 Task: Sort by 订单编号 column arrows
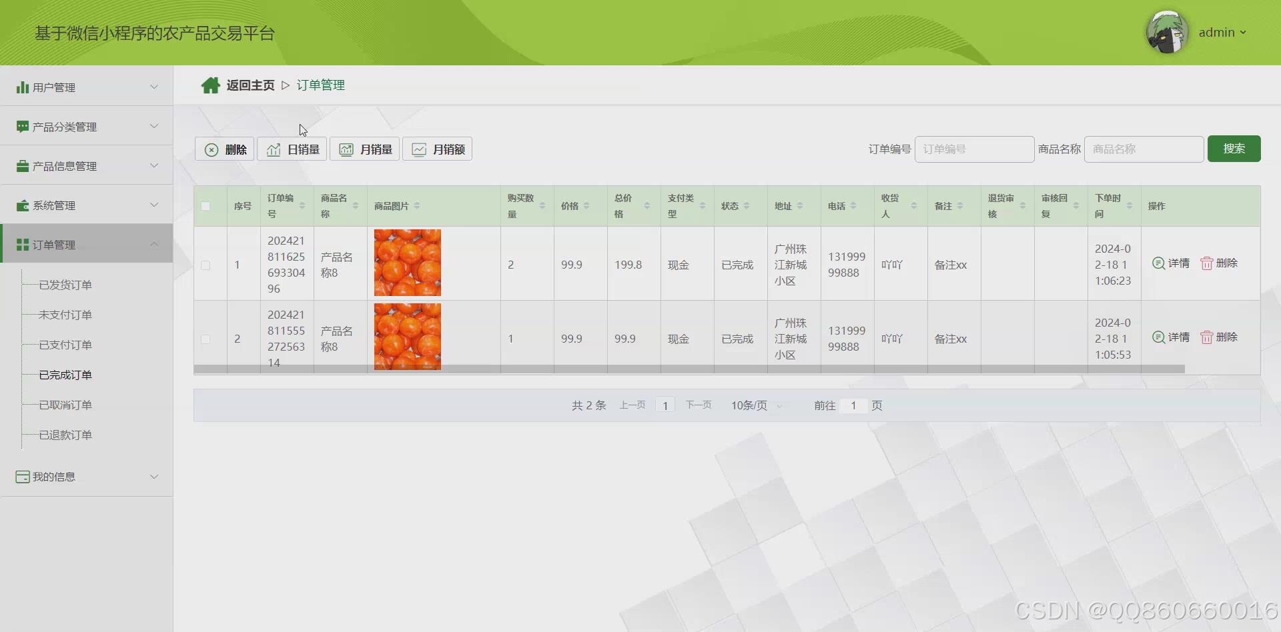302,206
